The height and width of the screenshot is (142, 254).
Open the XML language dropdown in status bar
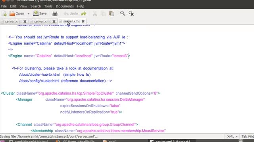pos(232,136)
